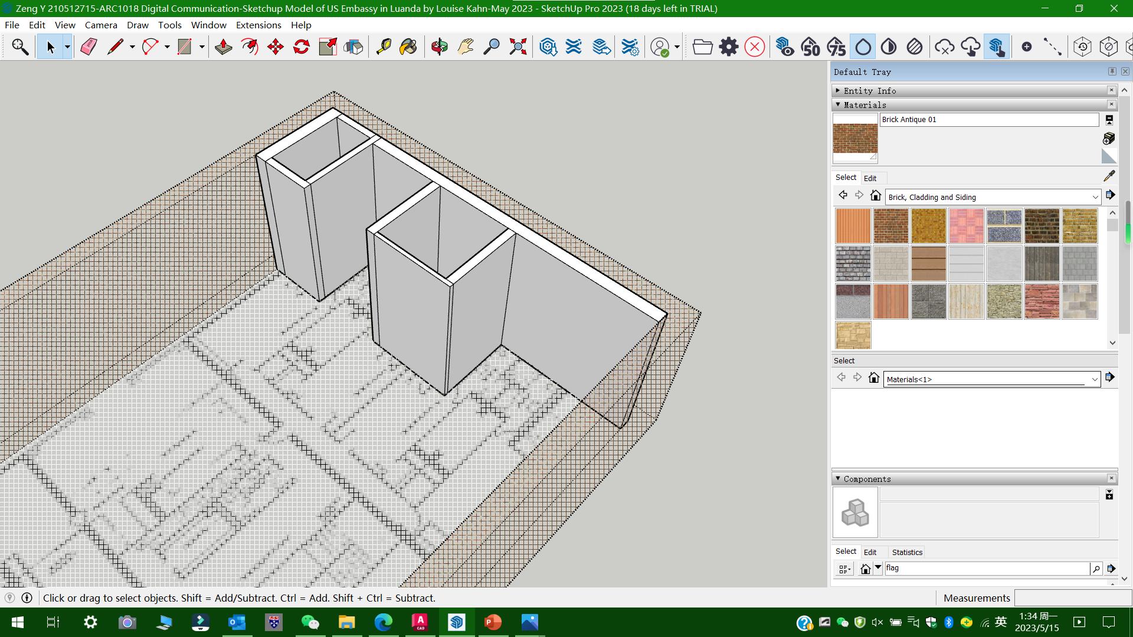Activate the Orbit camera tool

pyautogui.click(x=439, y=47)
